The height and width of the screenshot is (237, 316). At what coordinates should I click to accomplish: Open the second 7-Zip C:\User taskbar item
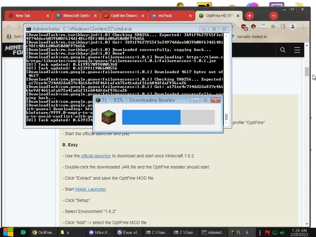pyautogui.click(x=185, y=232)
